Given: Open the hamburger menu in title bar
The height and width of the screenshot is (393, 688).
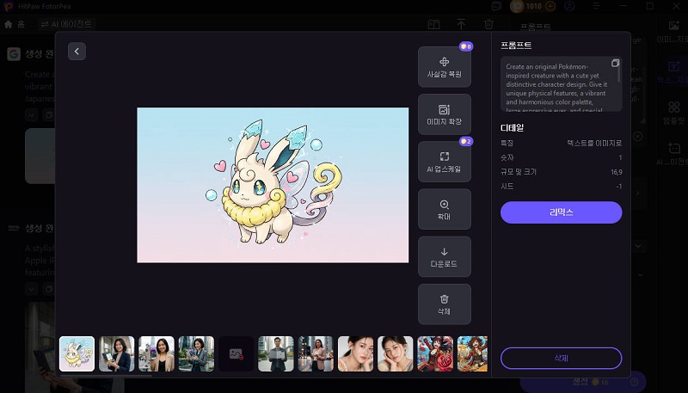Looking at the screenshot, I should pyautogui.click(x=596, y=6).
